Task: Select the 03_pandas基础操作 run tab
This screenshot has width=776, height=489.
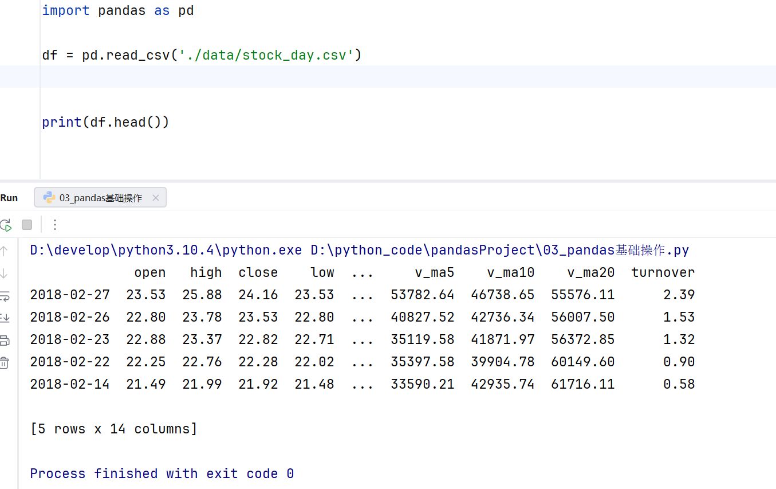Action: (100, 198)
